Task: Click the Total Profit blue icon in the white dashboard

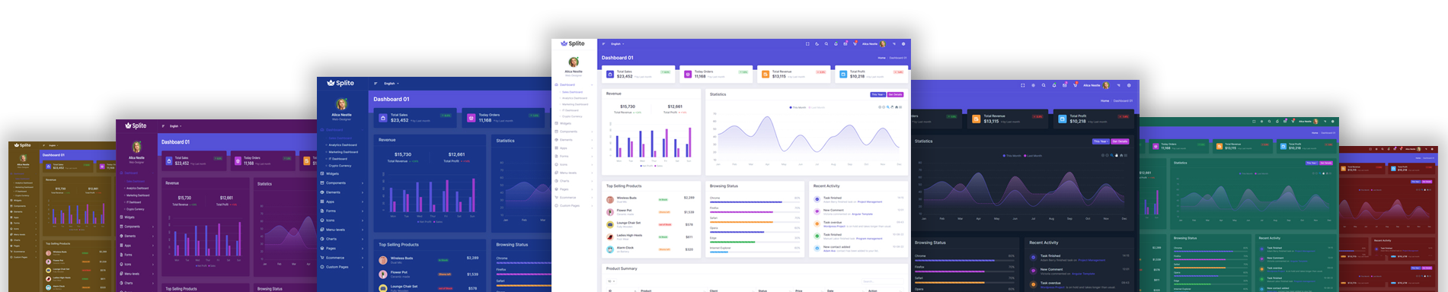Action: tap(843, 75)
